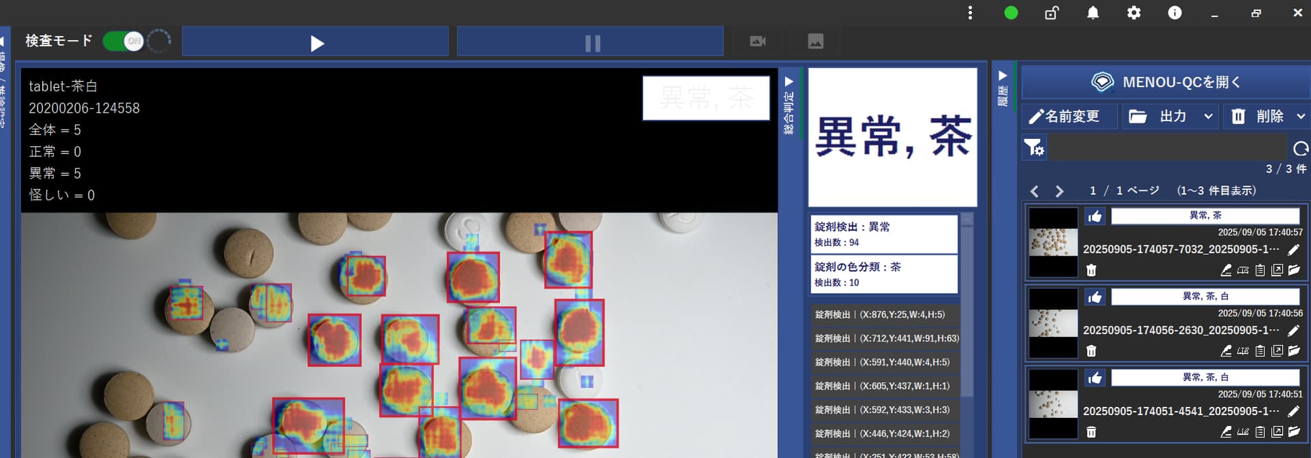
Task: Click the video camera icon in the toolbar
Action: [758, 42]
